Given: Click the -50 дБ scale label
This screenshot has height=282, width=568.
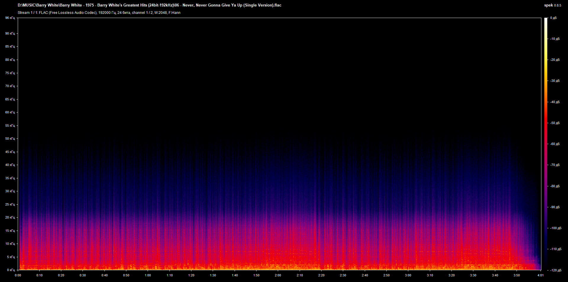Looking at the screenshot, I should (x=554, y=123).
